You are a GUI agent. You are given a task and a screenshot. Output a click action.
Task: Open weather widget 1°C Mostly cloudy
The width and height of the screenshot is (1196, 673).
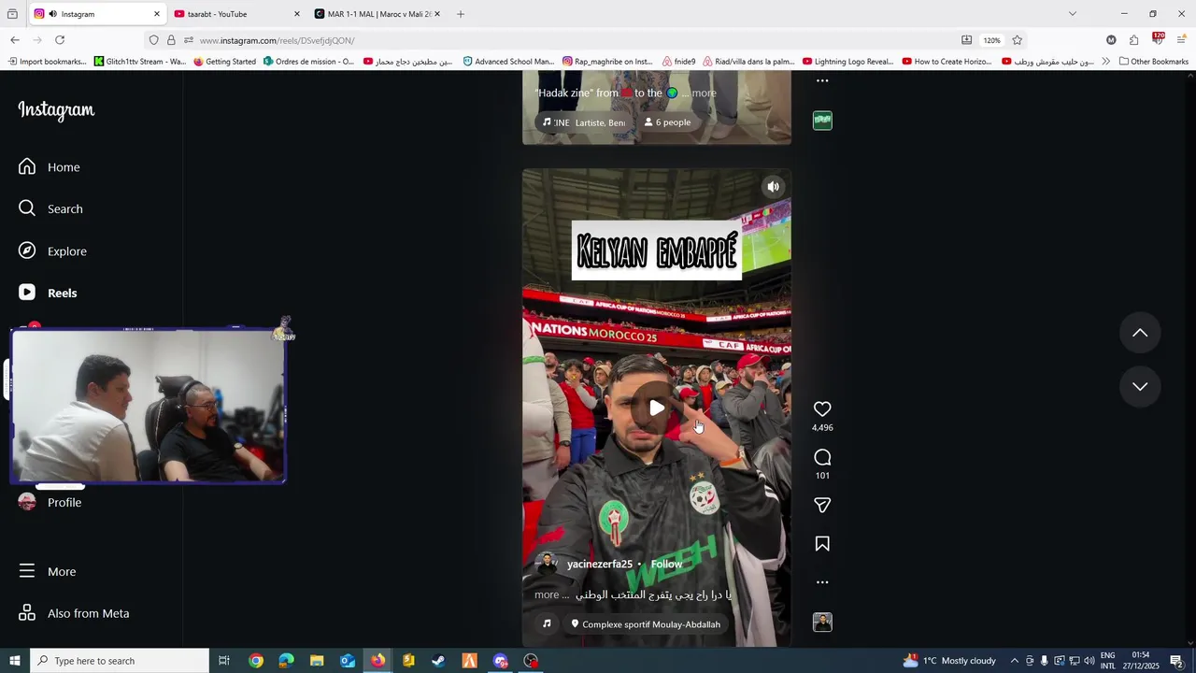(x=949, y=661)
